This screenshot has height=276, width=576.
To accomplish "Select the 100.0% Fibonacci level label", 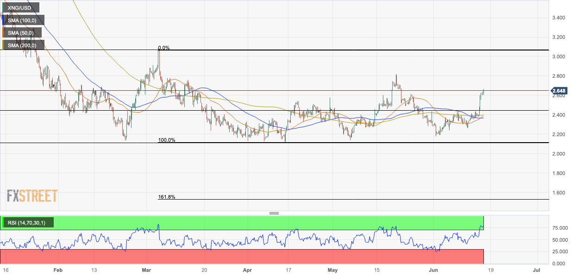I will tap(166, 140).
